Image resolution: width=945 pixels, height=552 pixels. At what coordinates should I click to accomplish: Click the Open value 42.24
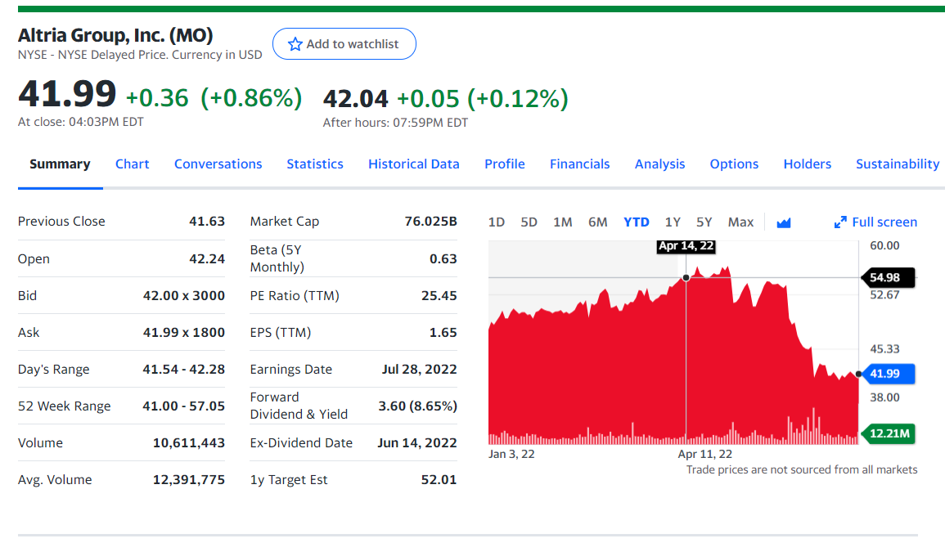click(x=207, y=258)
